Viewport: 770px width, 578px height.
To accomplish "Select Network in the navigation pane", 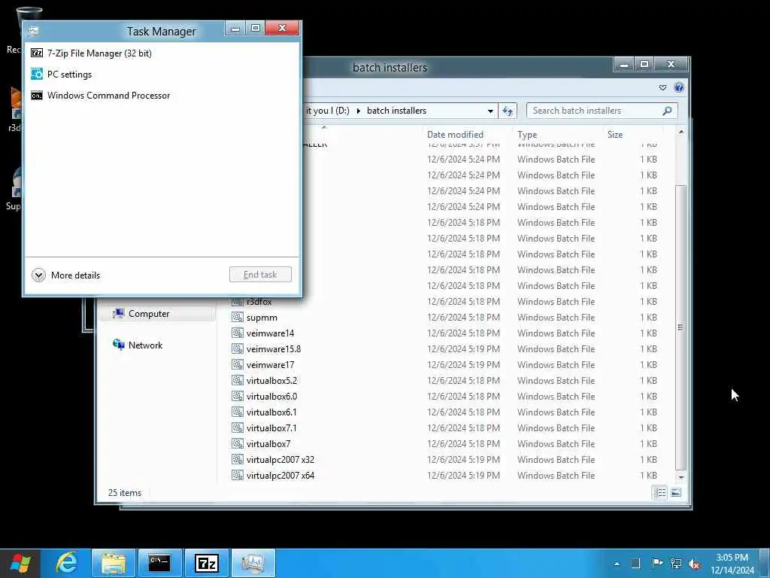I will coord(145,345).
